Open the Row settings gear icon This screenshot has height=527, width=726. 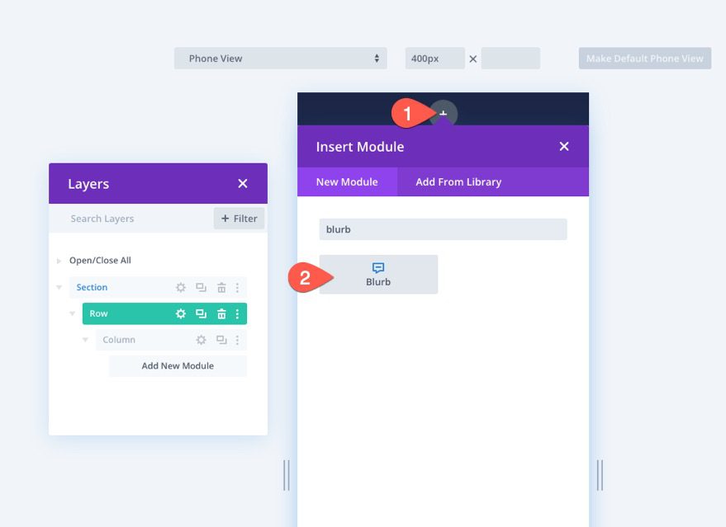[x=179, y=313]
